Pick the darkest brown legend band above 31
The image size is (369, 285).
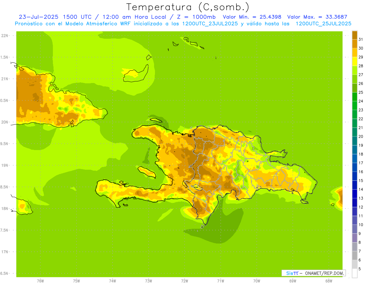[355, 35]
